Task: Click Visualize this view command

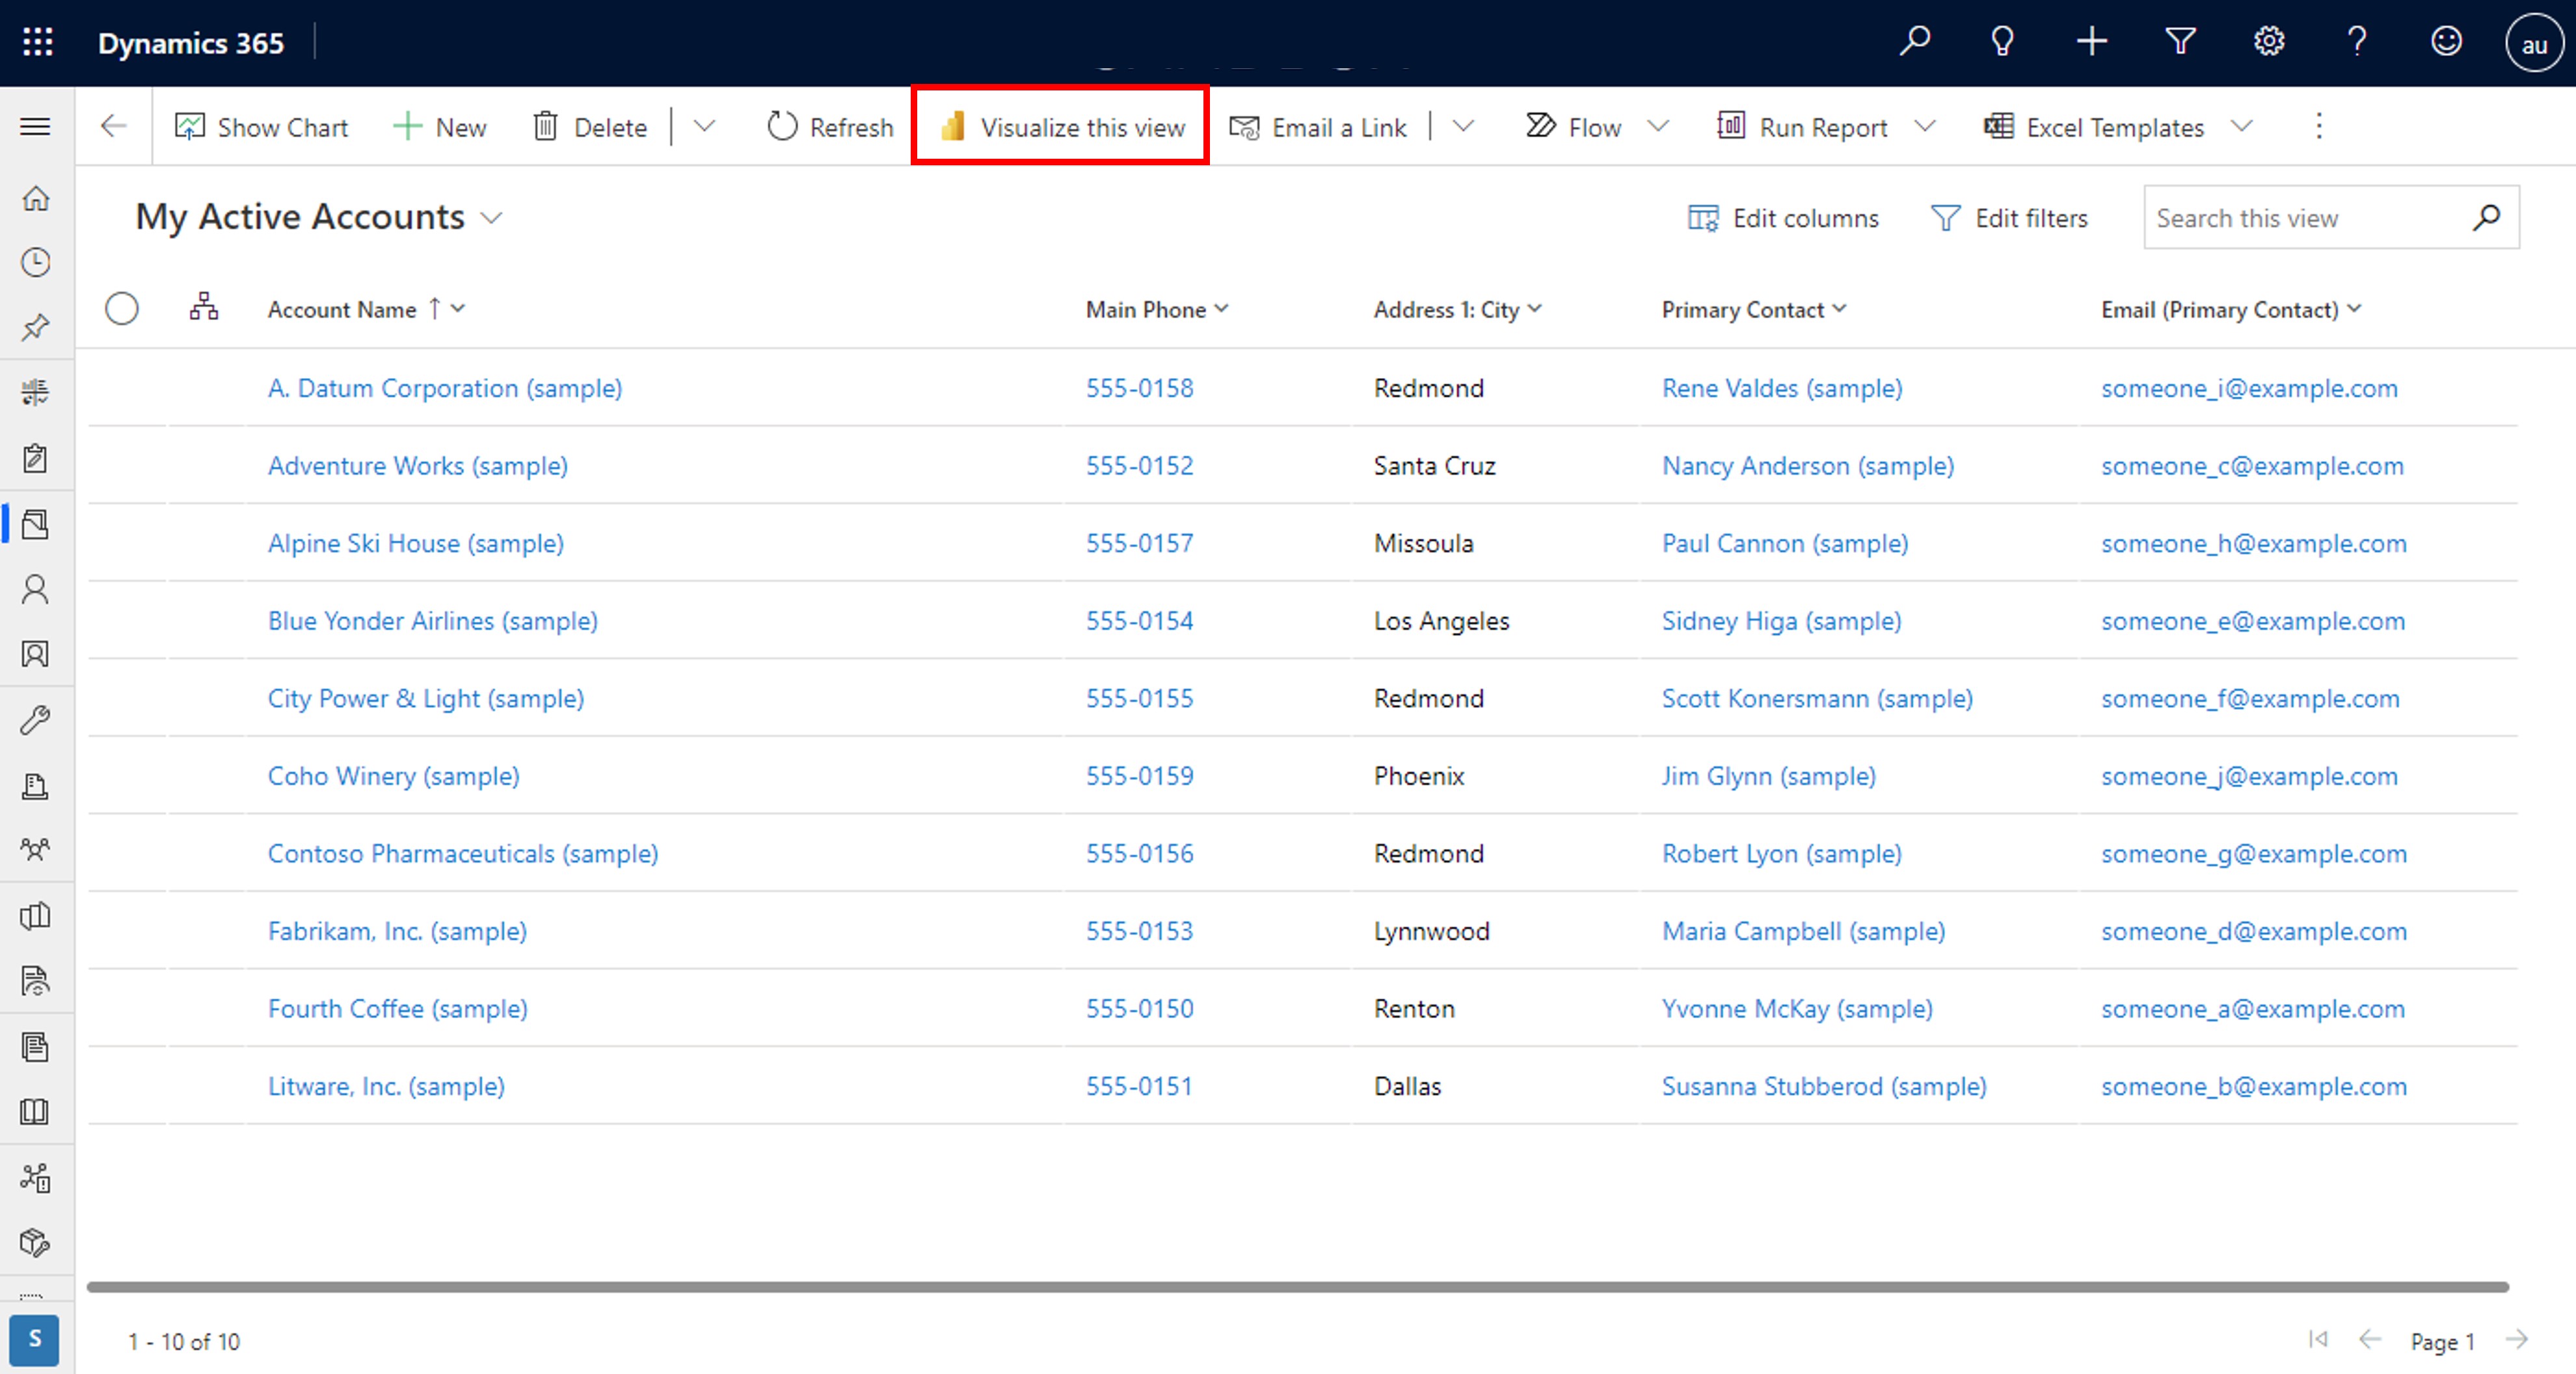Action: click(1062, 127)
